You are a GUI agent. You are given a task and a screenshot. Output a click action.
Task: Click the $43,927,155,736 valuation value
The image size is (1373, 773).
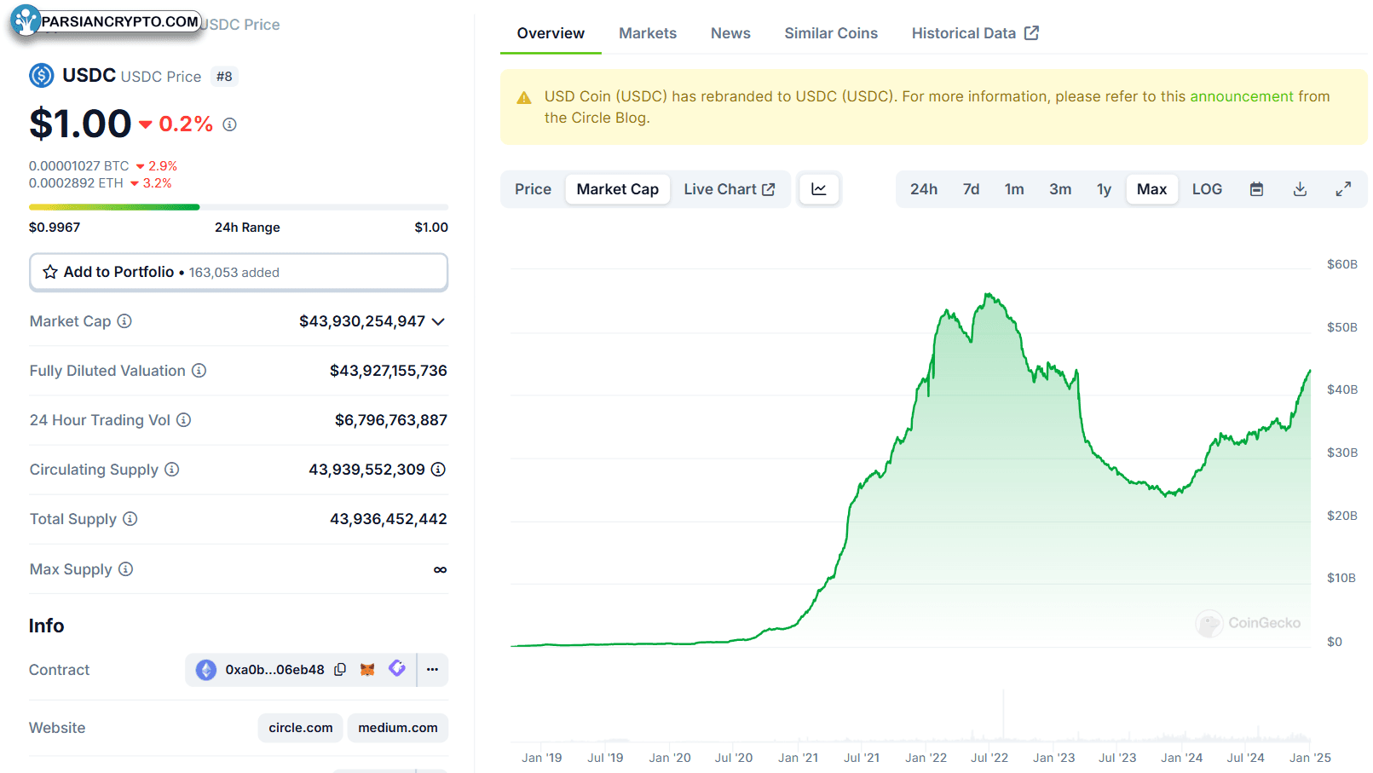389,371
